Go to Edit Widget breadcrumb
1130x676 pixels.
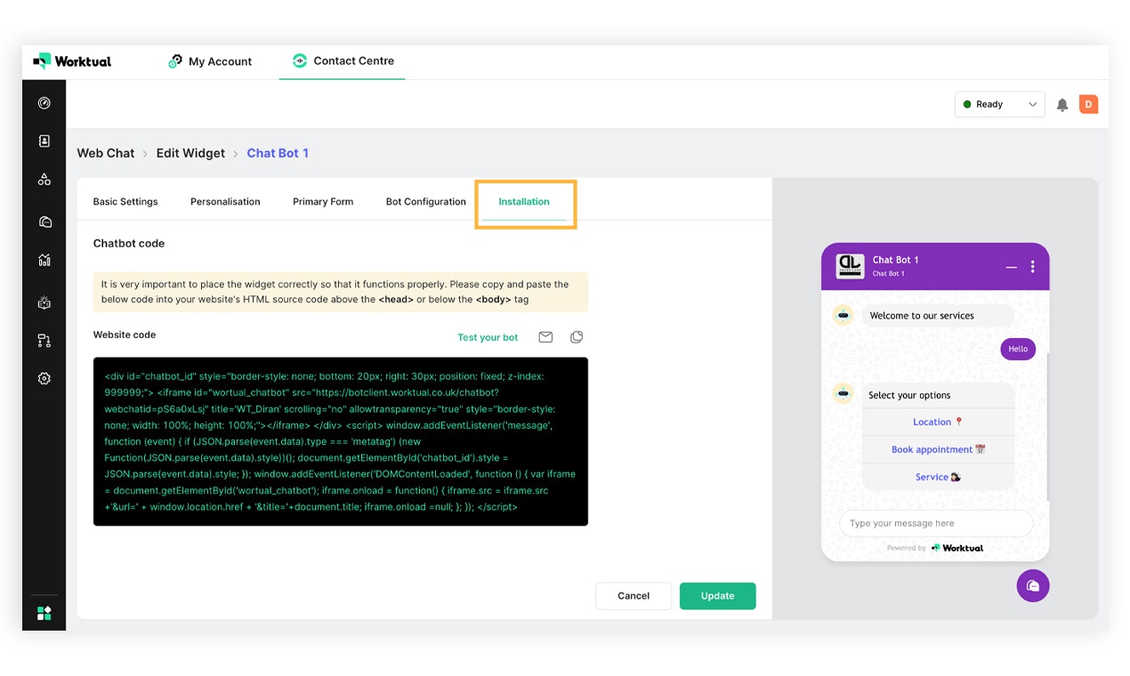[x=190, y=153]
